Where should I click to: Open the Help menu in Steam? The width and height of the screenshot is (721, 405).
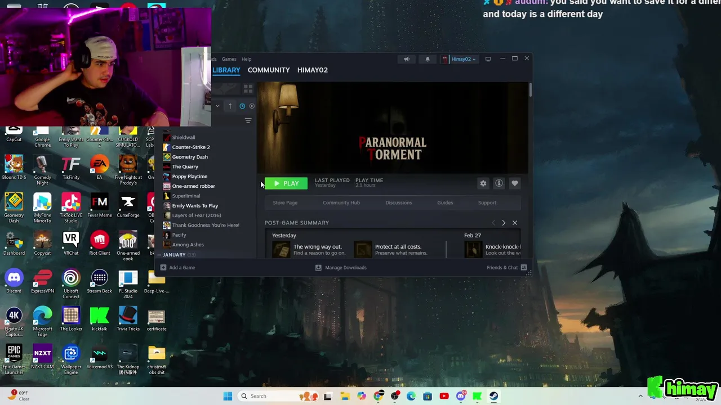(x=246, y=59)
